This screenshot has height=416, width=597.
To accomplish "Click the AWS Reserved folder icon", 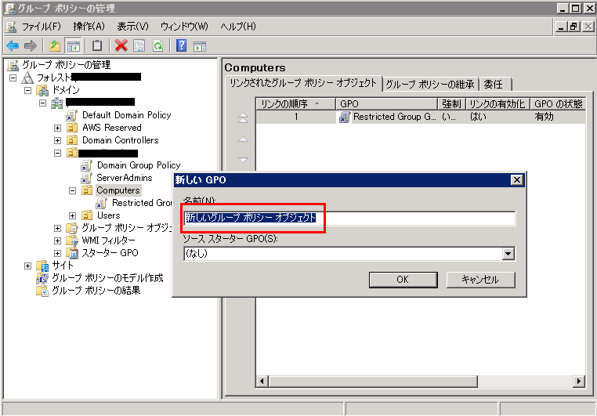I will (x=72, y=128).
